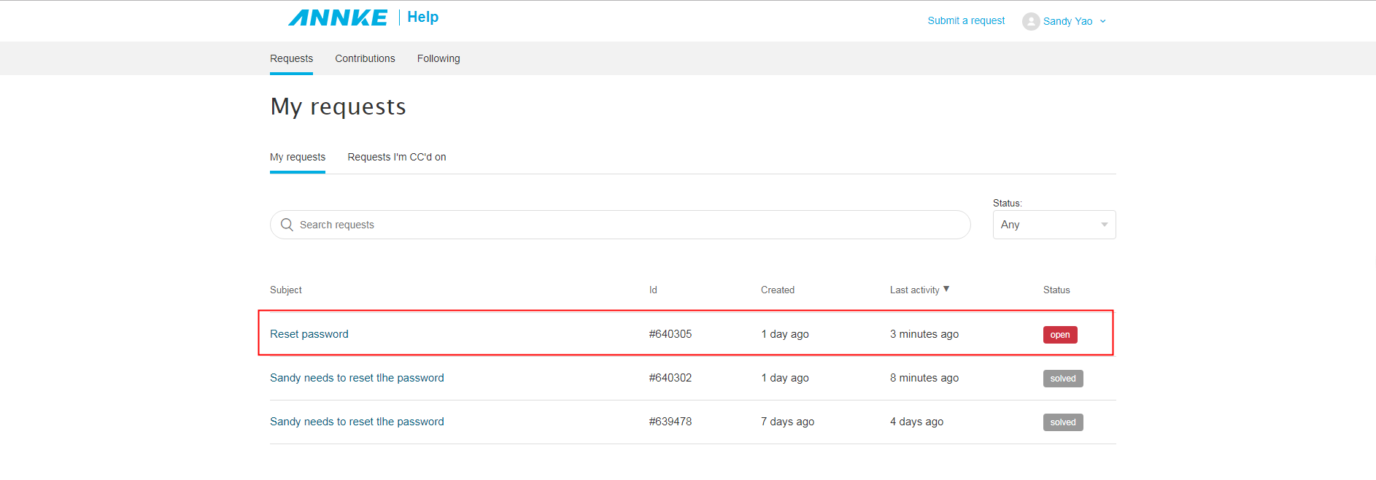Image resolution: width=1376 pixels, height=480 pixels.
Task: Open the request in row #640302
Action: (357, 378)
